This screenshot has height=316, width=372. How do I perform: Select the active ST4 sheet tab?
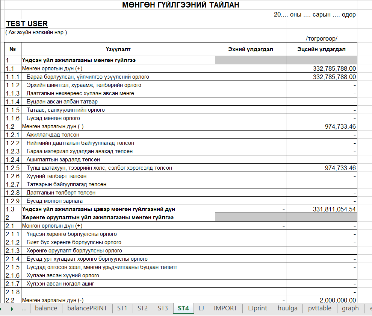click(183, 308)
